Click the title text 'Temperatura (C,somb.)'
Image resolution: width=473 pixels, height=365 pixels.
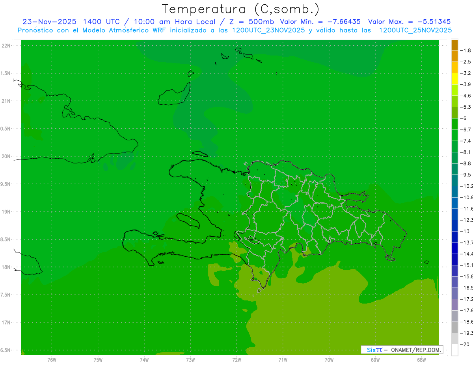pos(240,9)
